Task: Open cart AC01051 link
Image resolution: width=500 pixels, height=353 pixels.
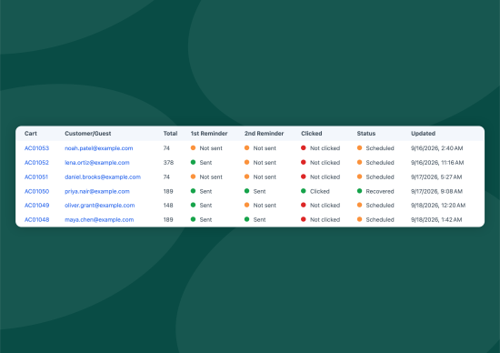Action: pos(36,176)
